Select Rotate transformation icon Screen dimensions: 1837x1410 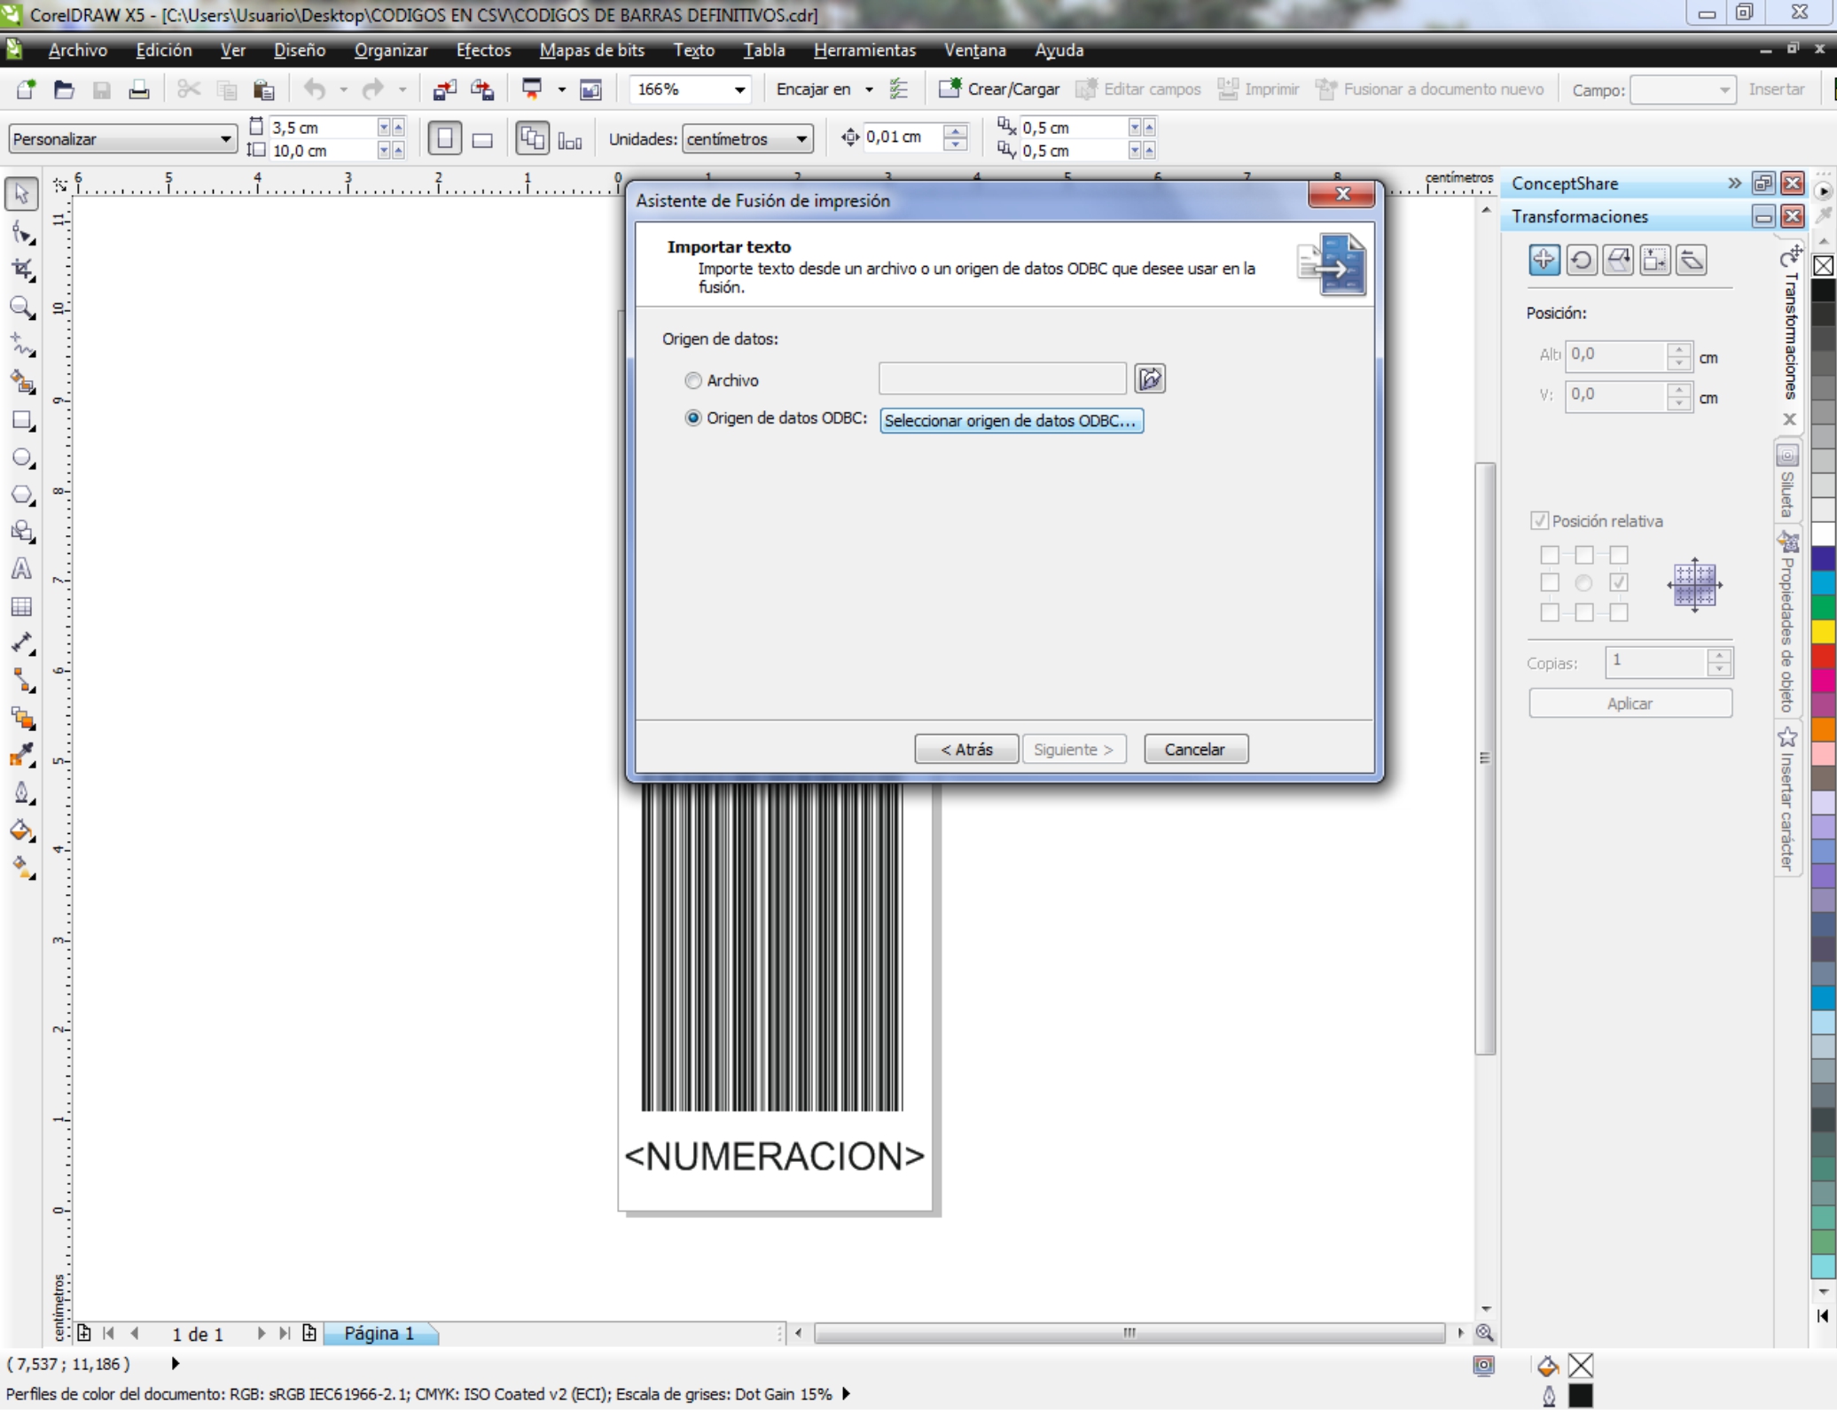click(x=1582, y=260)
